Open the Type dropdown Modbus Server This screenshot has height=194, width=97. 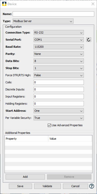tap(43, 21)
